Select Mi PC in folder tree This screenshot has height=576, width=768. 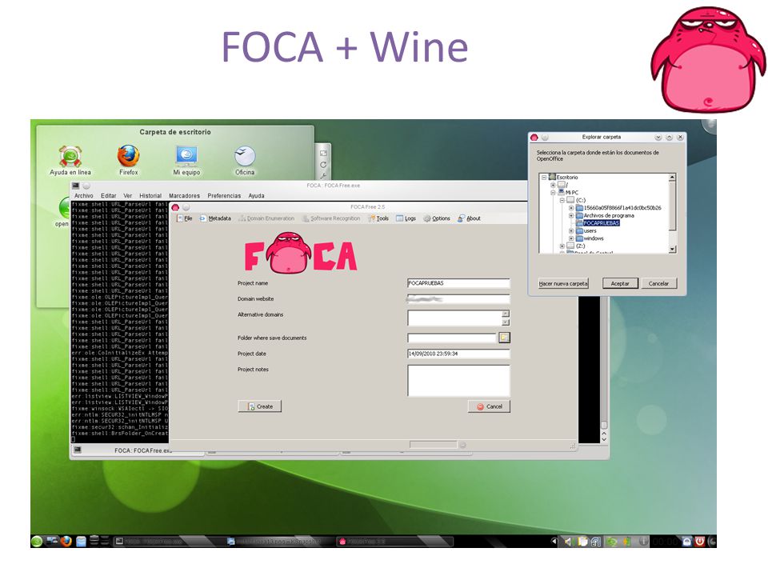(x=571, y=193)
